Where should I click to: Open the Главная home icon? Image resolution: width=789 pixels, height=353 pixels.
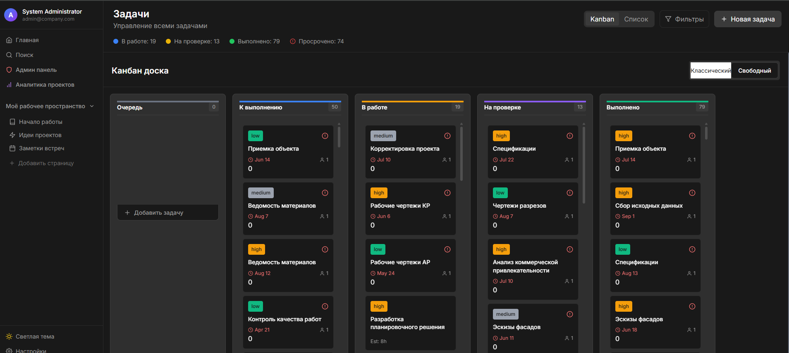coord(9,40)
